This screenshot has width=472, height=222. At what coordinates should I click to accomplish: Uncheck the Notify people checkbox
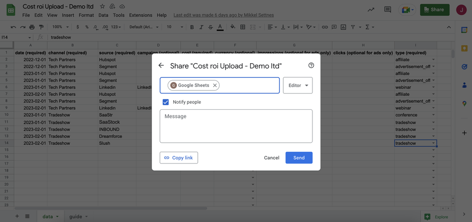[x=166, y=102]
